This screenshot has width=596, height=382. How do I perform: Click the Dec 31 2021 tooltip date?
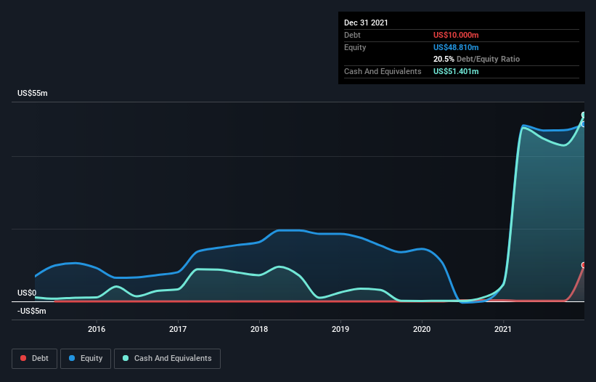coord(366,23)
